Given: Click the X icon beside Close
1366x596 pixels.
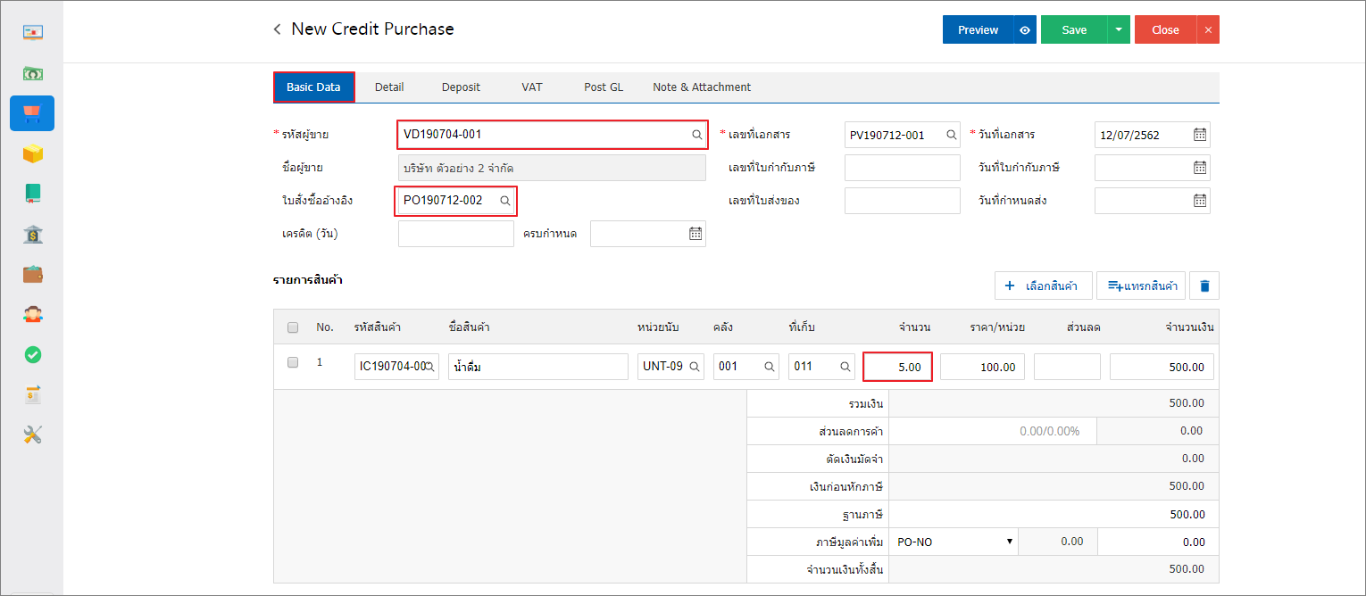Looking at the screenshot, I should pyautogui.click(x=1208, y=29).
